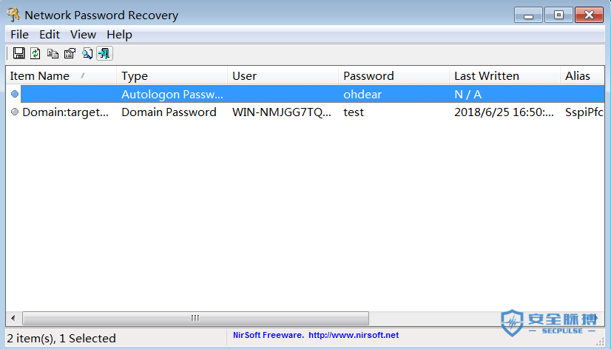Open the View menu

83,34
